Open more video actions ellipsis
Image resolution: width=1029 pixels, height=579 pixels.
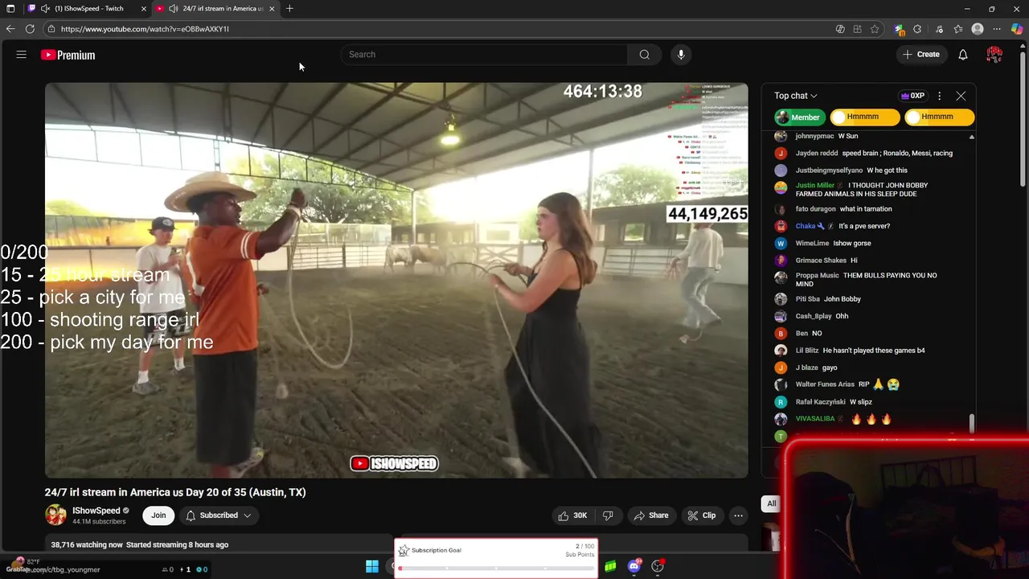coord(738,515)
